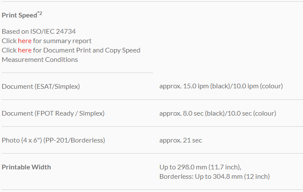The width and height of the screenshot is (303, 192).
Task: Select the Photo (4 x 6") row label
Action: [53, 140]
